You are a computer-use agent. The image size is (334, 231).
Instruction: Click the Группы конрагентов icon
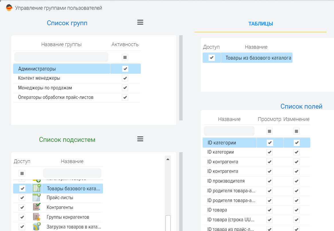pyautogui.click(x=37, y=217)
